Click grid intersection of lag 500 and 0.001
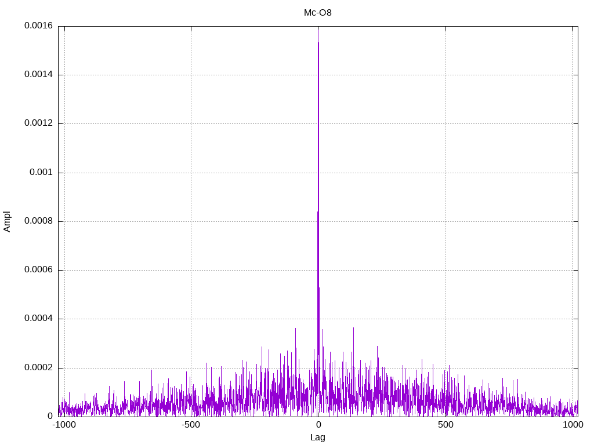 [445, 173]
